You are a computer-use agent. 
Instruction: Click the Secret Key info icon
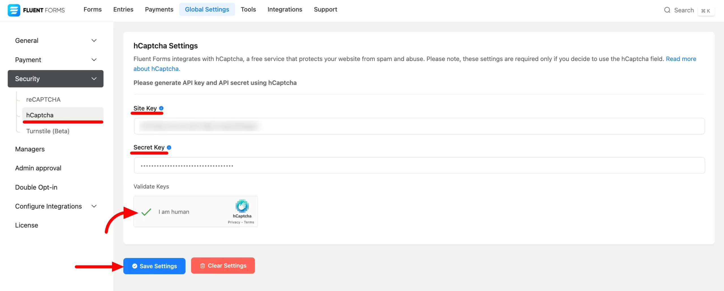pyautogui.click(x=169, y=147)
